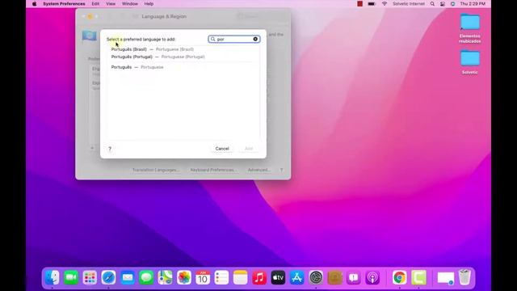Click Solvetic Internet text in menu bar
This screenshot has width=517, height=291.
(409, 3)
